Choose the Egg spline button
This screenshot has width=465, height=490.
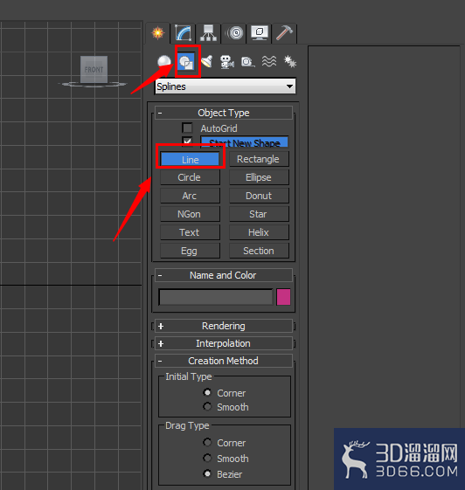click(191, 251)
